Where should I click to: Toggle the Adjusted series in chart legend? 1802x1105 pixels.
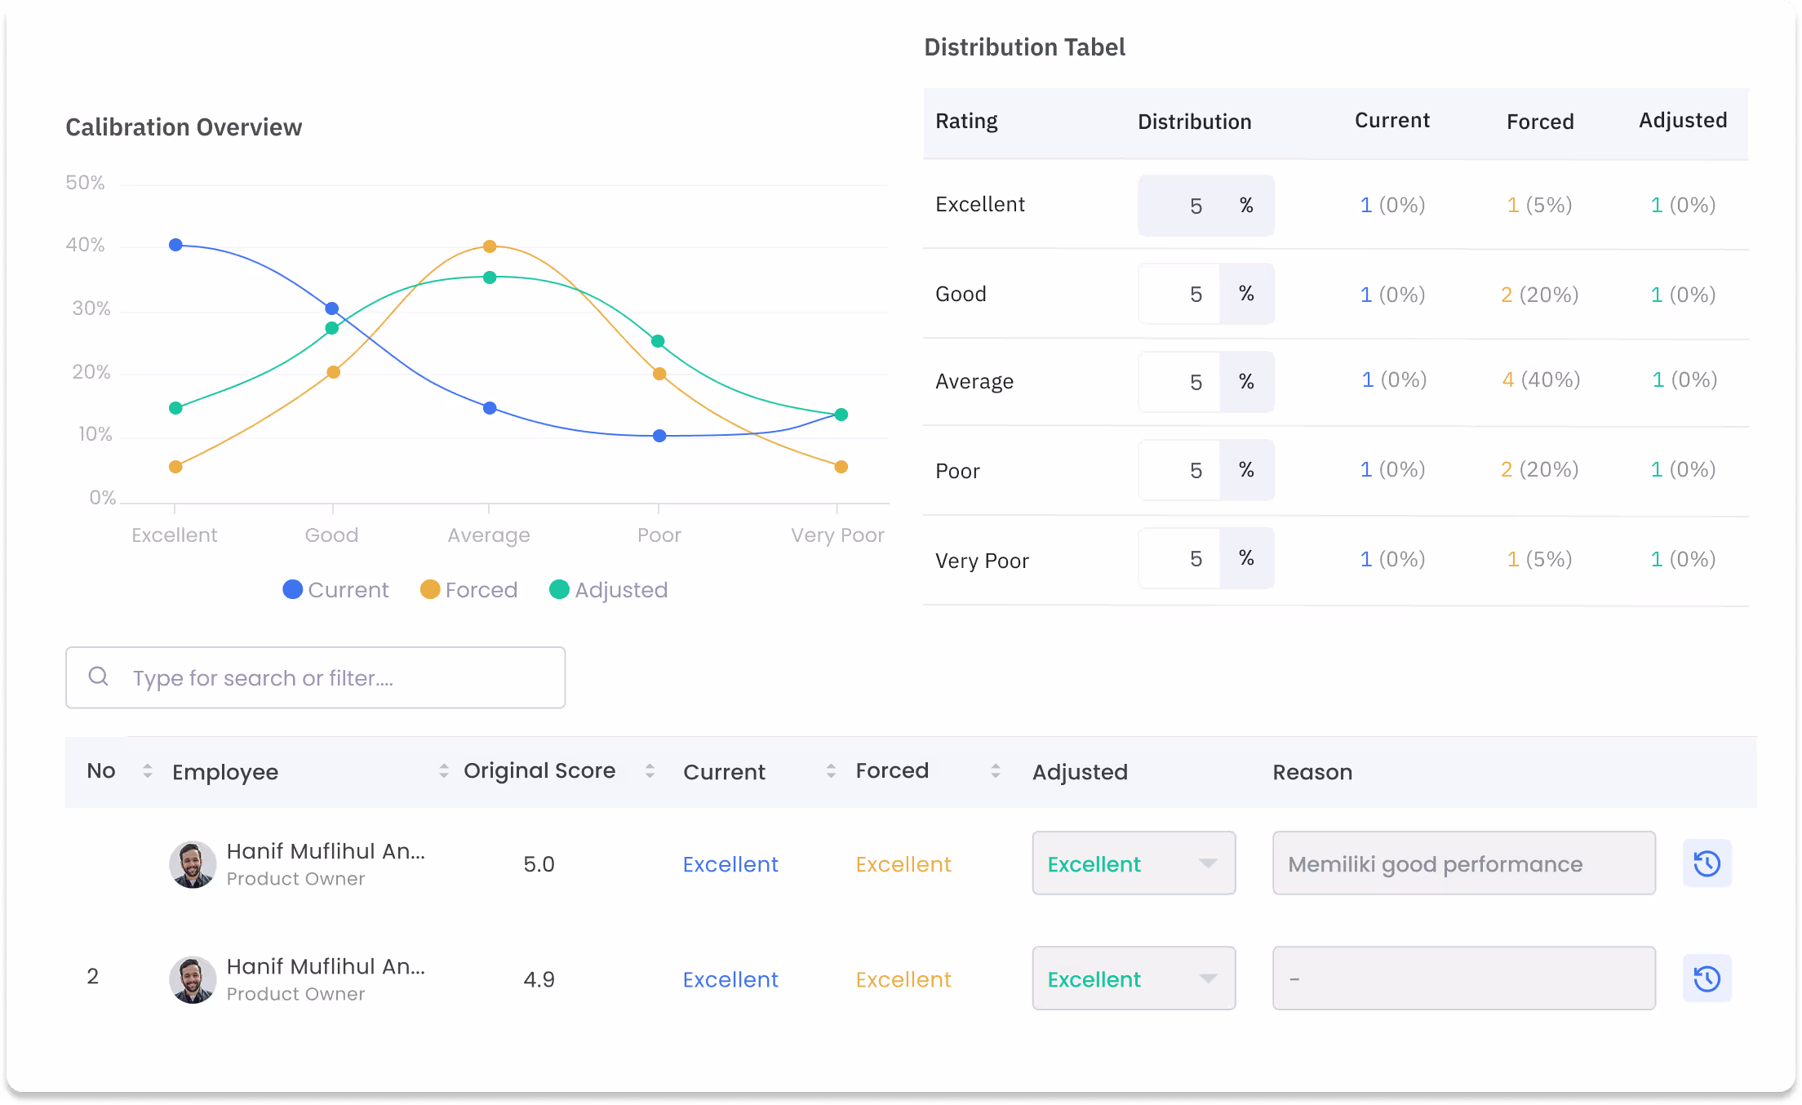pyautogui.click(x=609, y=590)
